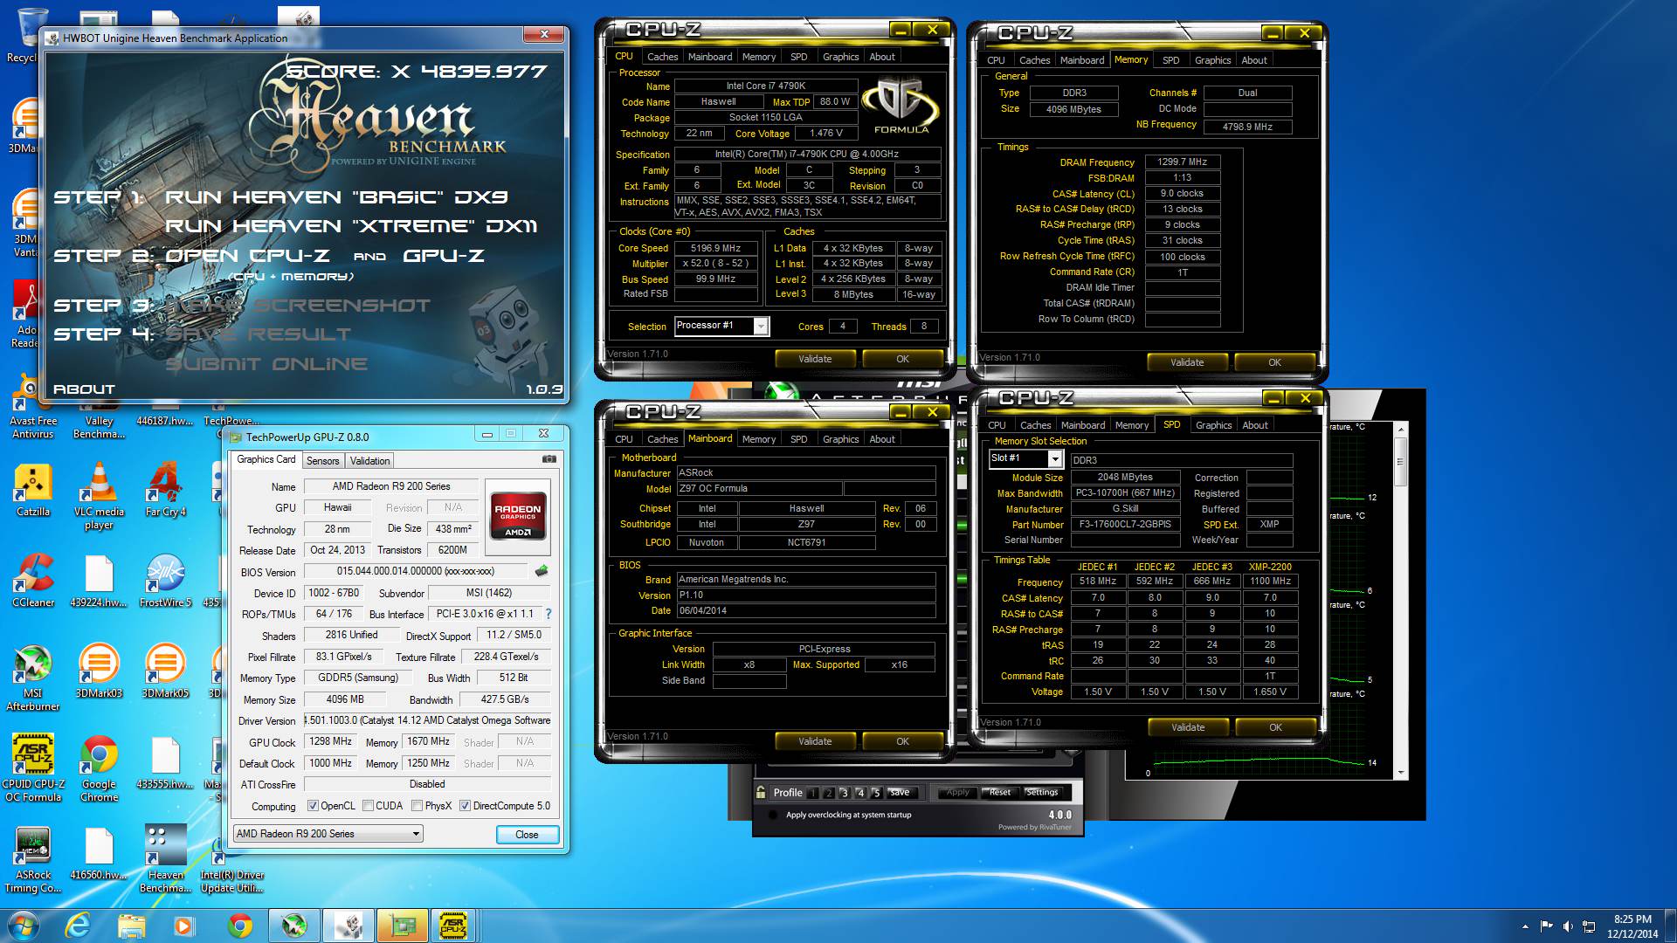Screen dimensions: 1677x943
Task: Toggle the OpenCL checkbox in GPU-Z
Action: (313, 806)
